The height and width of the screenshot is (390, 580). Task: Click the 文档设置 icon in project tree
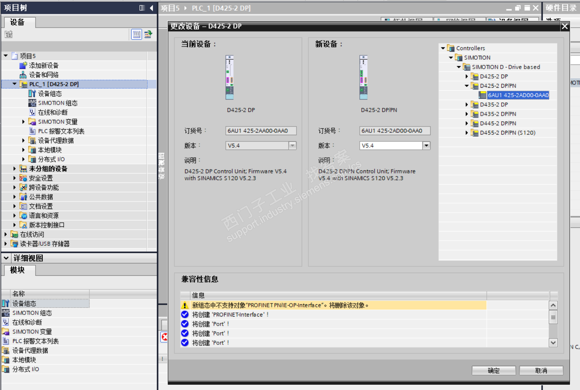[23, 206]
